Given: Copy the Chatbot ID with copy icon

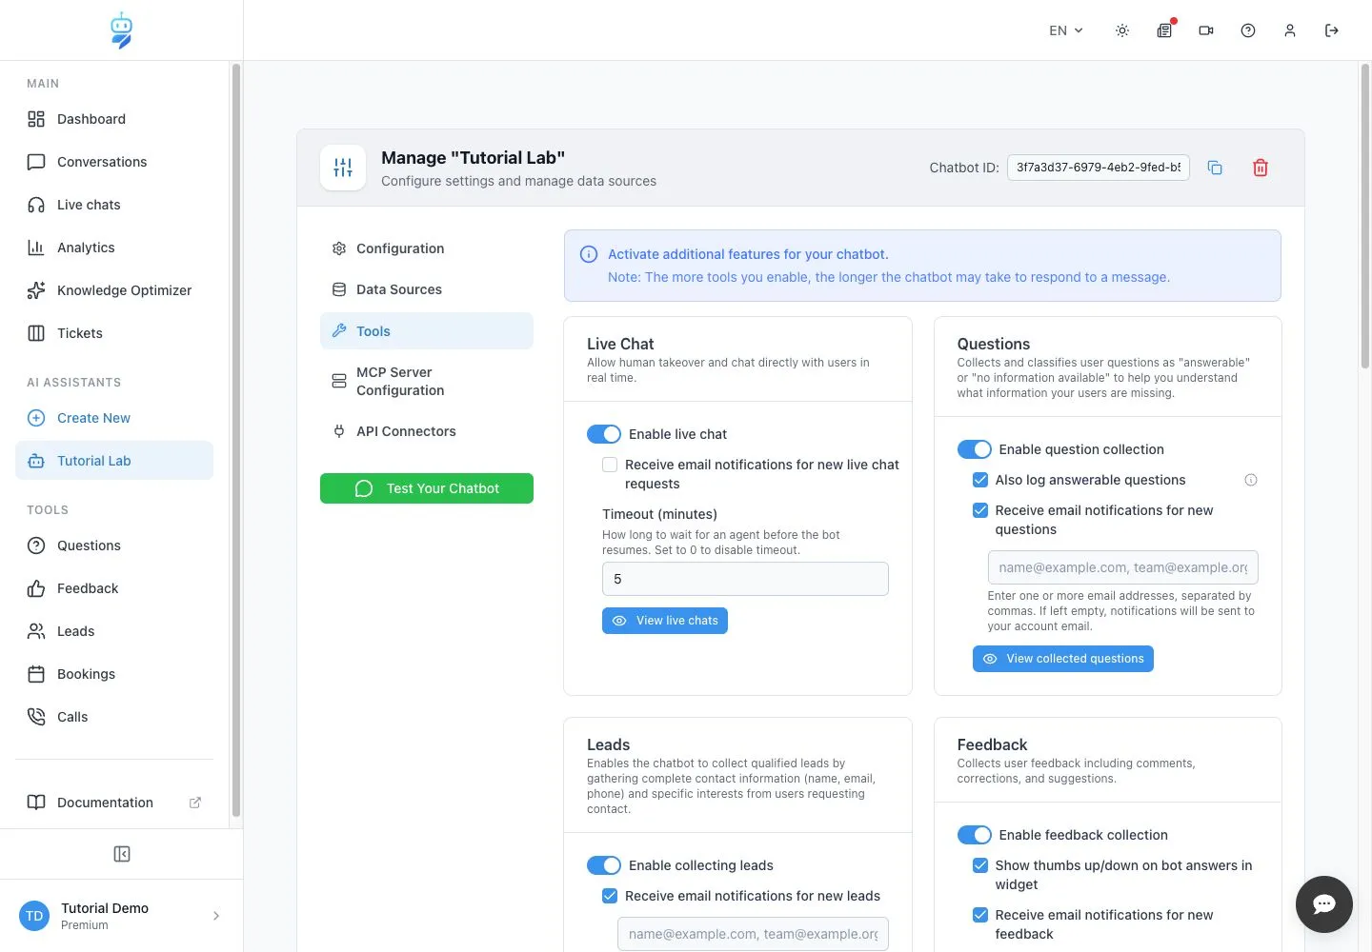Looking at the screenshot, I should 1215,168.
